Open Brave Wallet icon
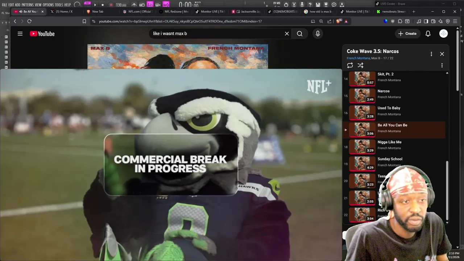The image size is (464, 261). pyautogui.click(x=433, y=21)
